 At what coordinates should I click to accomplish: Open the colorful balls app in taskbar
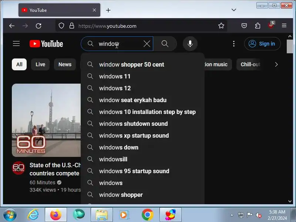(x=171, y=215)
